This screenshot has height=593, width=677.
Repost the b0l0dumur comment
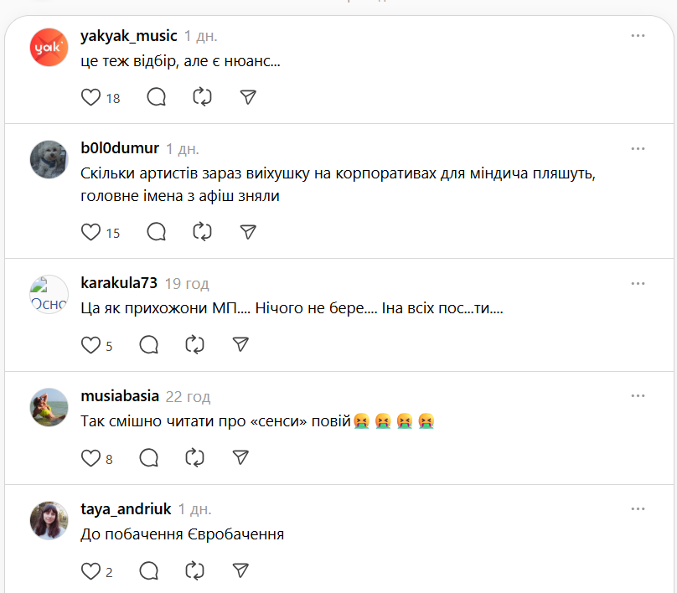pyautogui.click(x=202, y=232)
